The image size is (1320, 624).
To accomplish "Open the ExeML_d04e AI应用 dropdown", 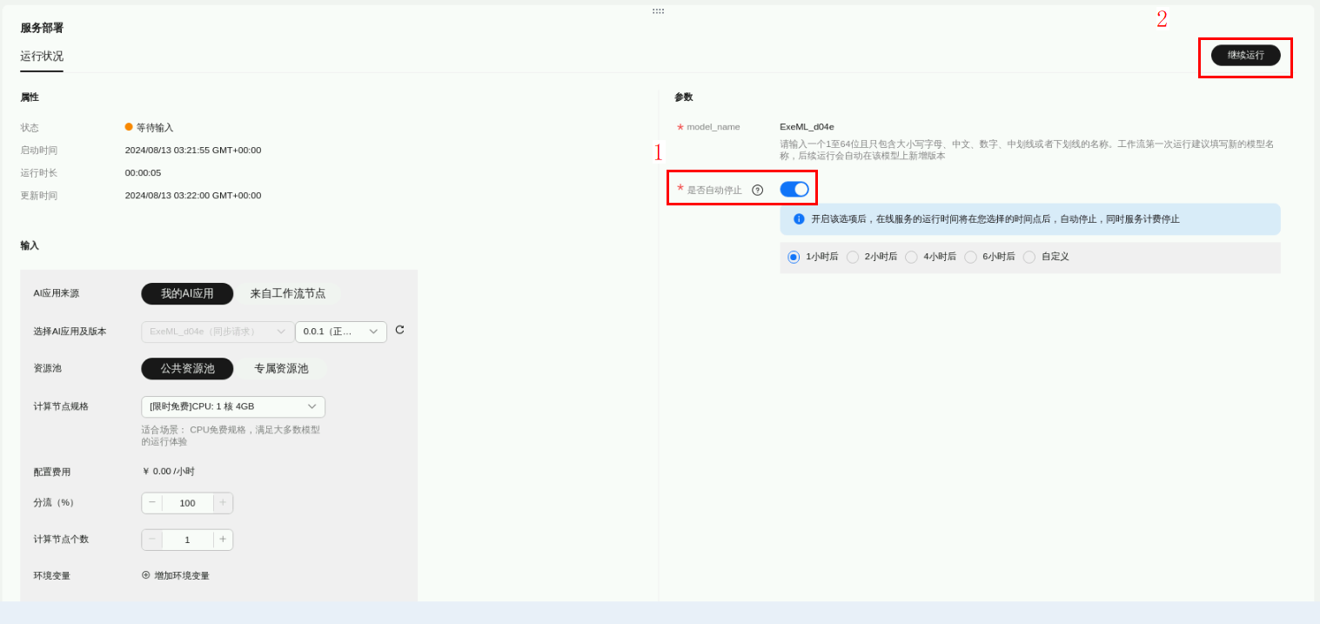I will coord(218,332).
